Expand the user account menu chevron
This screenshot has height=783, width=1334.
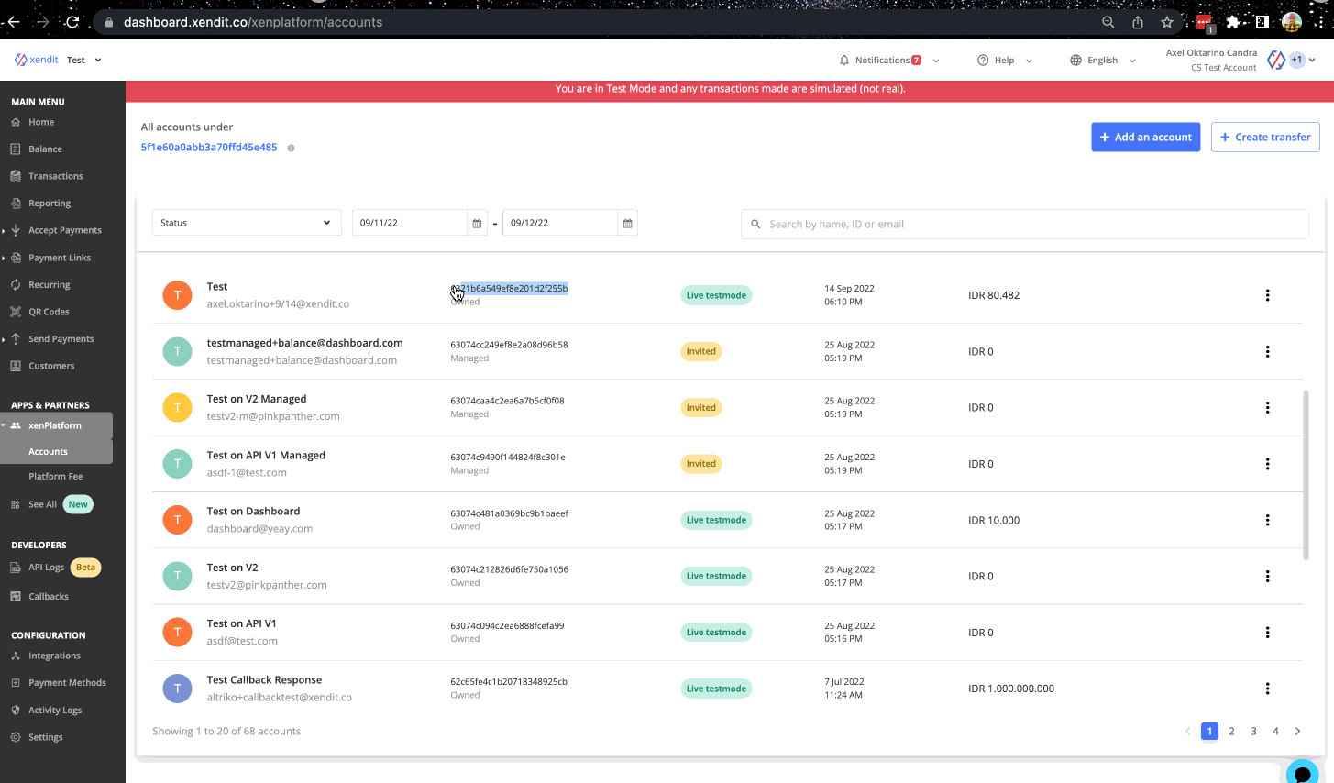pyautogui.click(x=1312, y=60)
